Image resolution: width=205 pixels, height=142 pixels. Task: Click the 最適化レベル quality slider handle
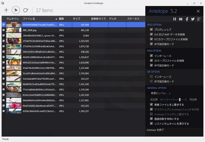[x=180, y=100]
